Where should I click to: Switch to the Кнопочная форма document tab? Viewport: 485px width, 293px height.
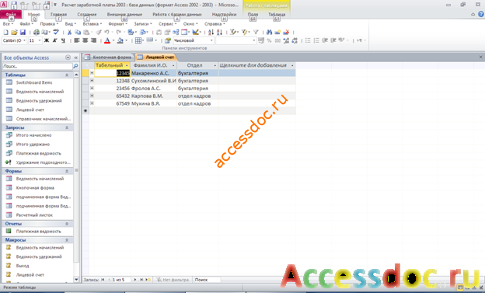108,58
